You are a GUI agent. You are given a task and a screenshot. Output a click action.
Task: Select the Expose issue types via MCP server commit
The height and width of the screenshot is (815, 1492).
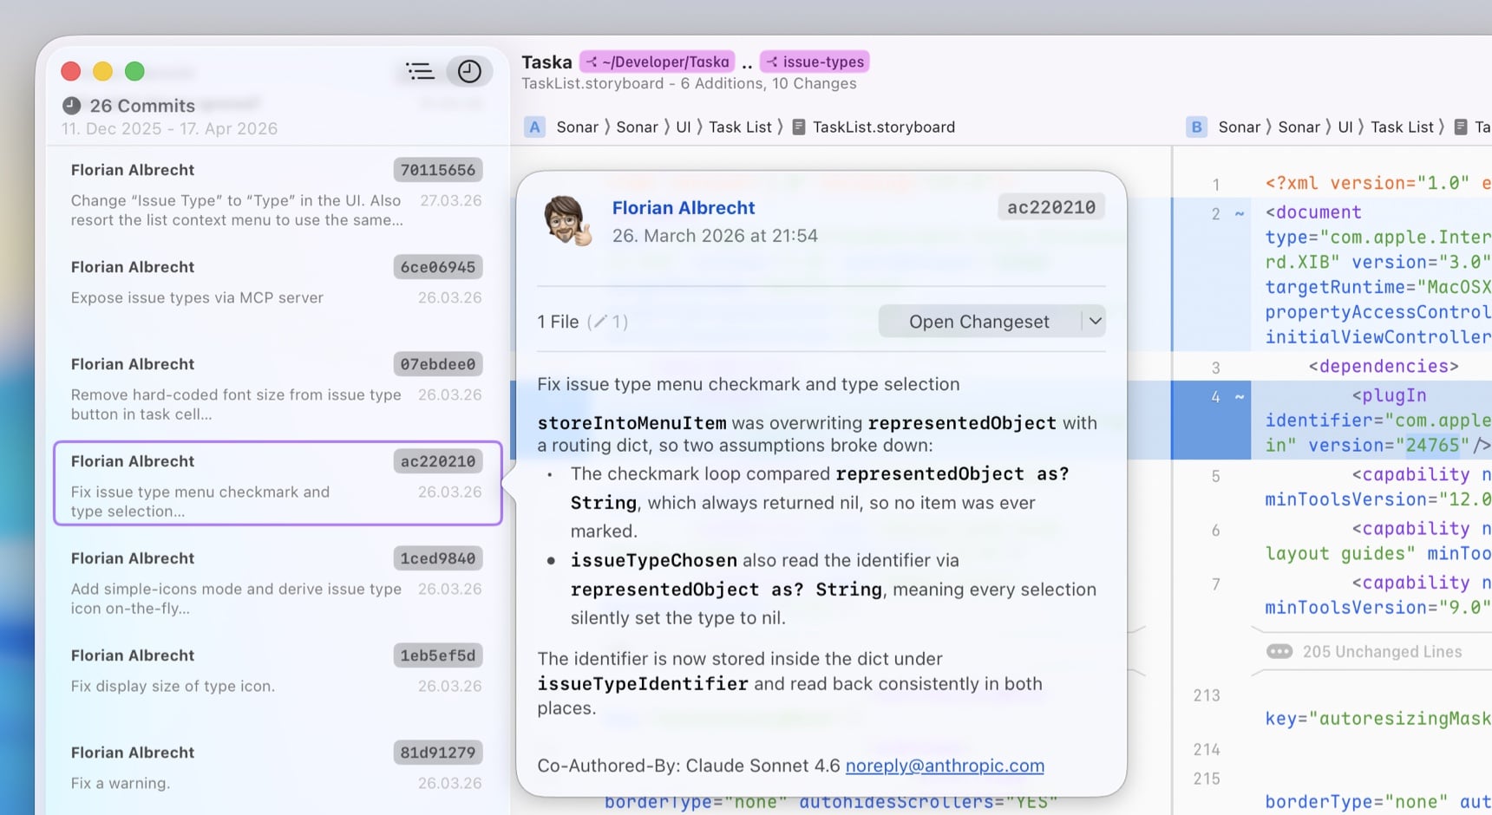click(260, 282)
